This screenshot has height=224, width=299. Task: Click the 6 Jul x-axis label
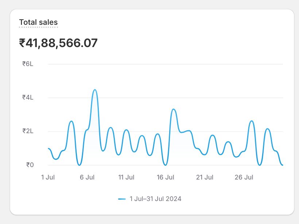(x=87, y=178)
